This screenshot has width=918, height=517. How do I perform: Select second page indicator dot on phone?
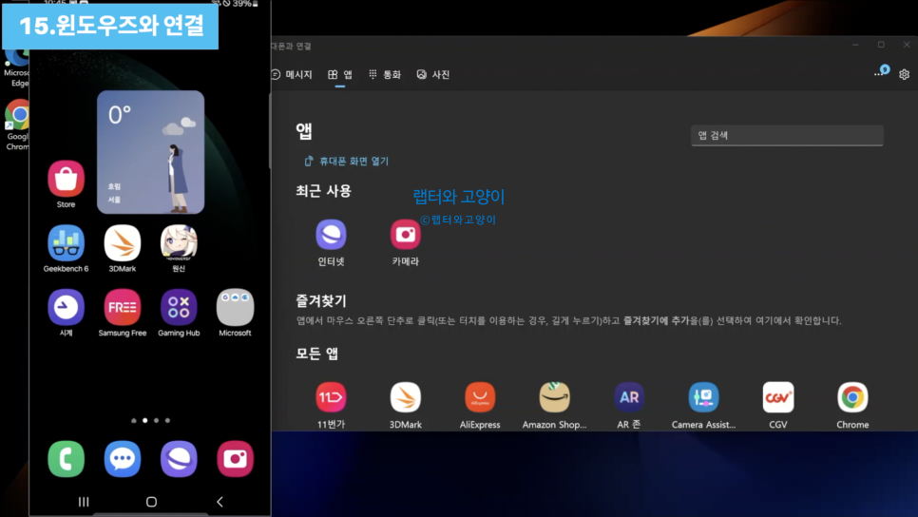point(145,420)
